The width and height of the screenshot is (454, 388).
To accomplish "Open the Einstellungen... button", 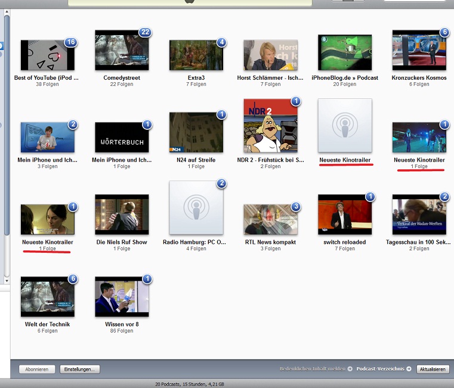I will tap(79, 369).
